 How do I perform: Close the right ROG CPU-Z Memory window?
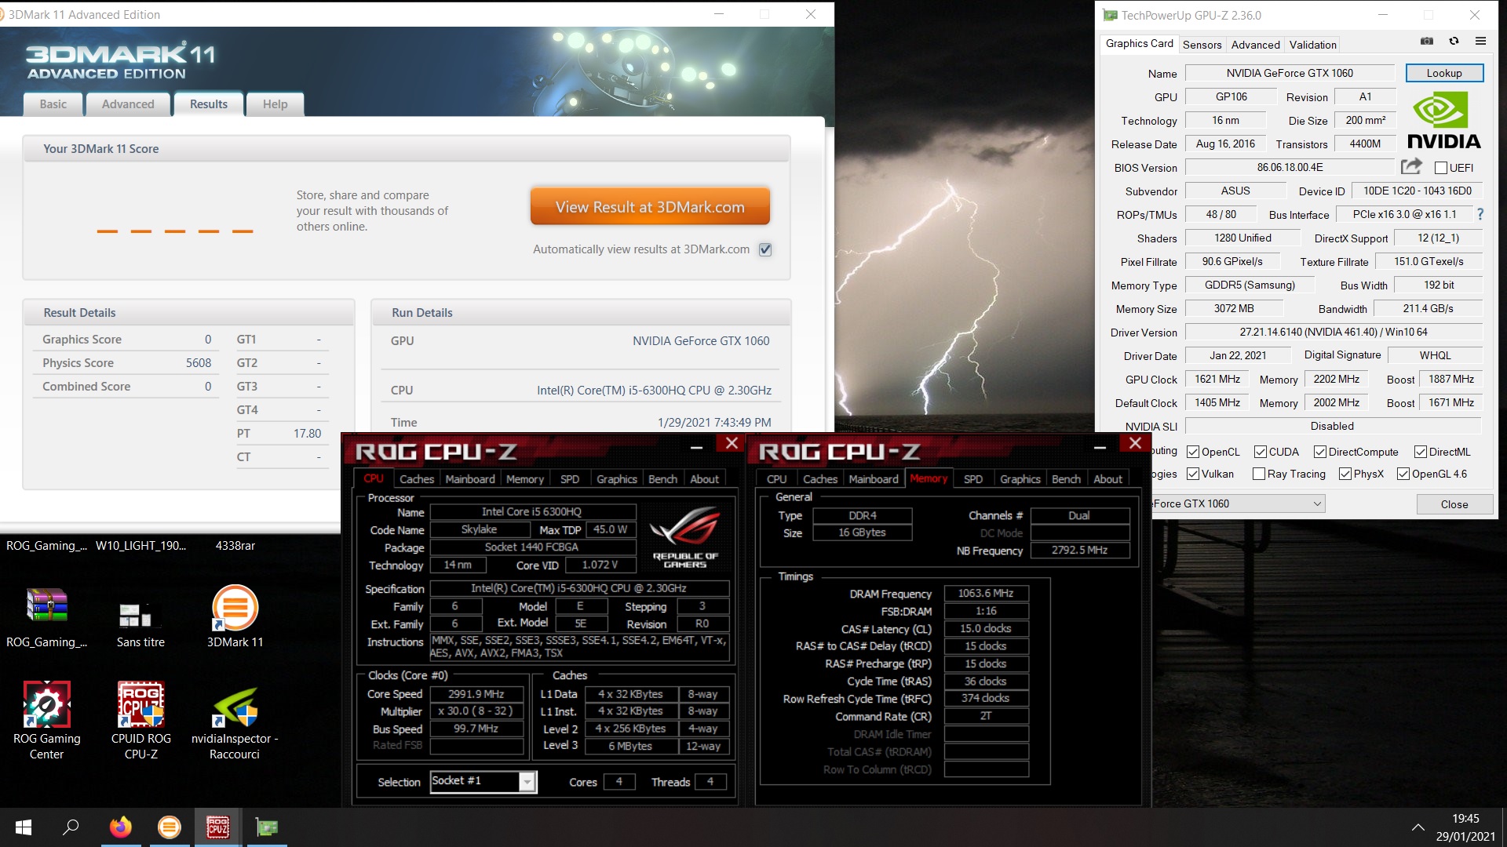click(1135, 443)
